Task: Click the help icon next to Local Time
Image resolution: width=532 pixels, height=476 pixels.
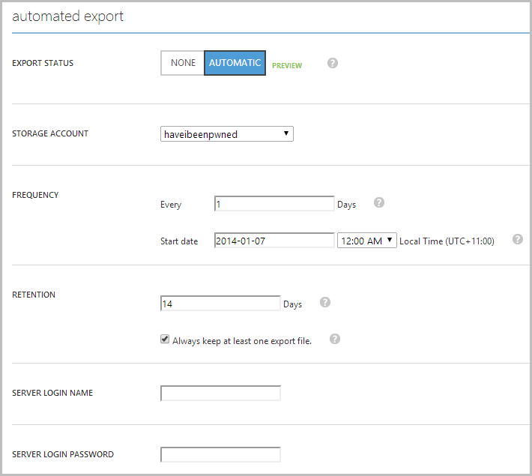Action: tap(517, 239)
